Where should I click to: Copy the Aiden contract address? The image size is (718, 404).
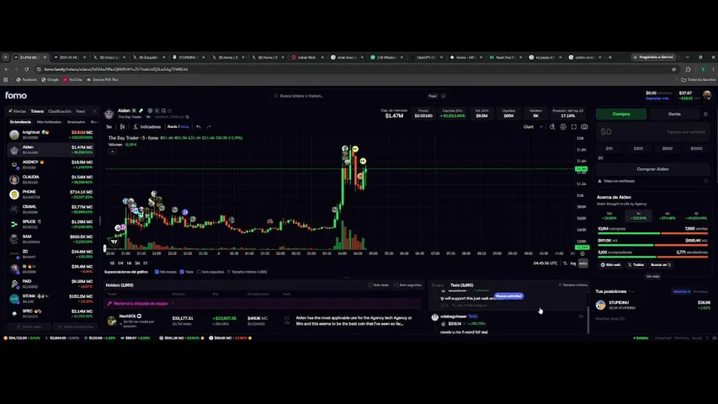coord(187,117)
